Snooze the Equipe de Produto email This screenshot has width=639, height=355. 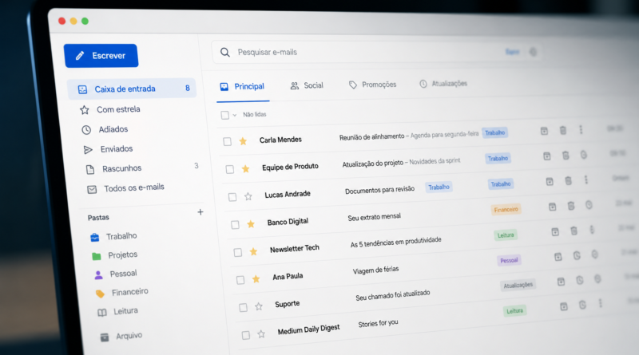click(x=584, y=155)
